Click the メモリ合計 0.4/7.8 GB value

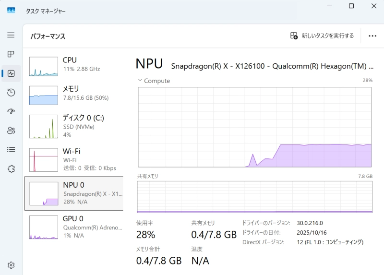tap(159, 261)
